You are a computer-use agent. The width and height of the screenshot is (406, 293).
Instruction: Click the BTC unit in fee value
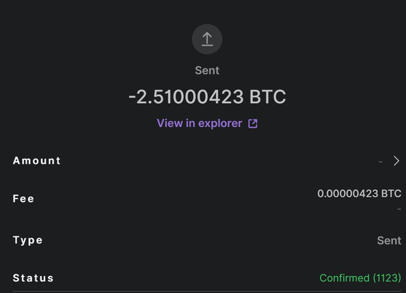pos(391,193)
